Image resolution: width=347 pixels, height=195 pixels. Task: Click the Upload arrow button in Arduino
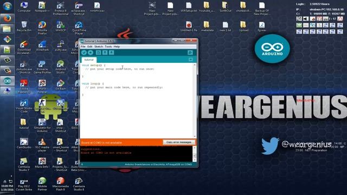pyautogui.click(x=91, y=53)
